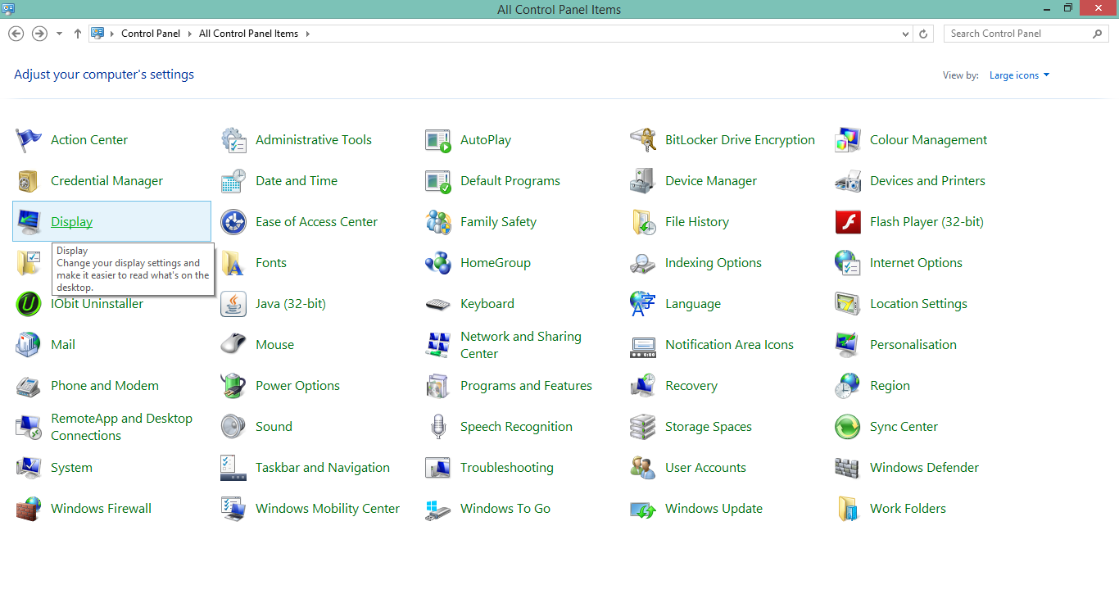Open the Internet Options globe icon

pyautogui.click(x=848, y=263)
